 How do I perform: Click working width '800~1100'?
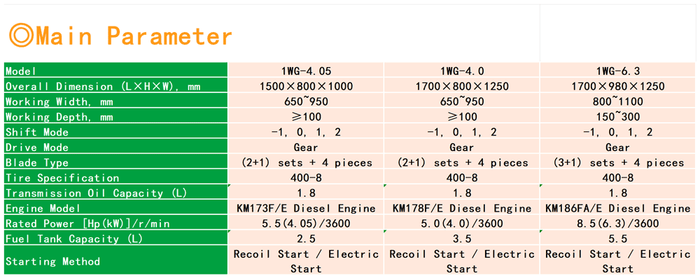click(617, 101)
